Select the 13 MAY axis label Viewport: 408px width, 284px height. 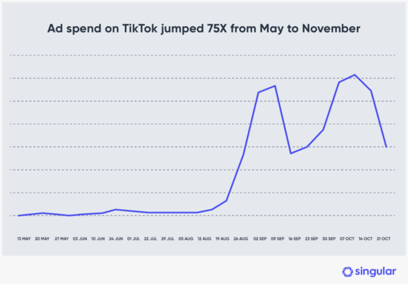click(24, 239)
